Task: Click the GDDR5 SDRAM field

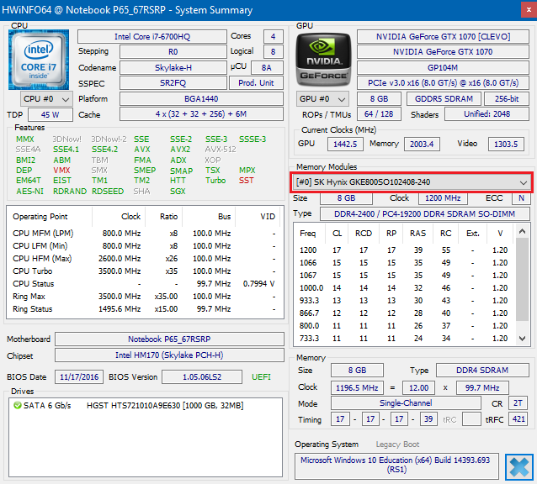Action: click(444, 99)
